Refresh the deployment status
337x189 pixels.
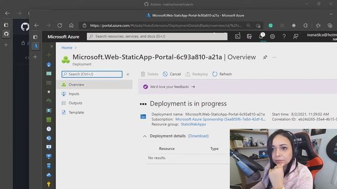click(x=222, y=74)
